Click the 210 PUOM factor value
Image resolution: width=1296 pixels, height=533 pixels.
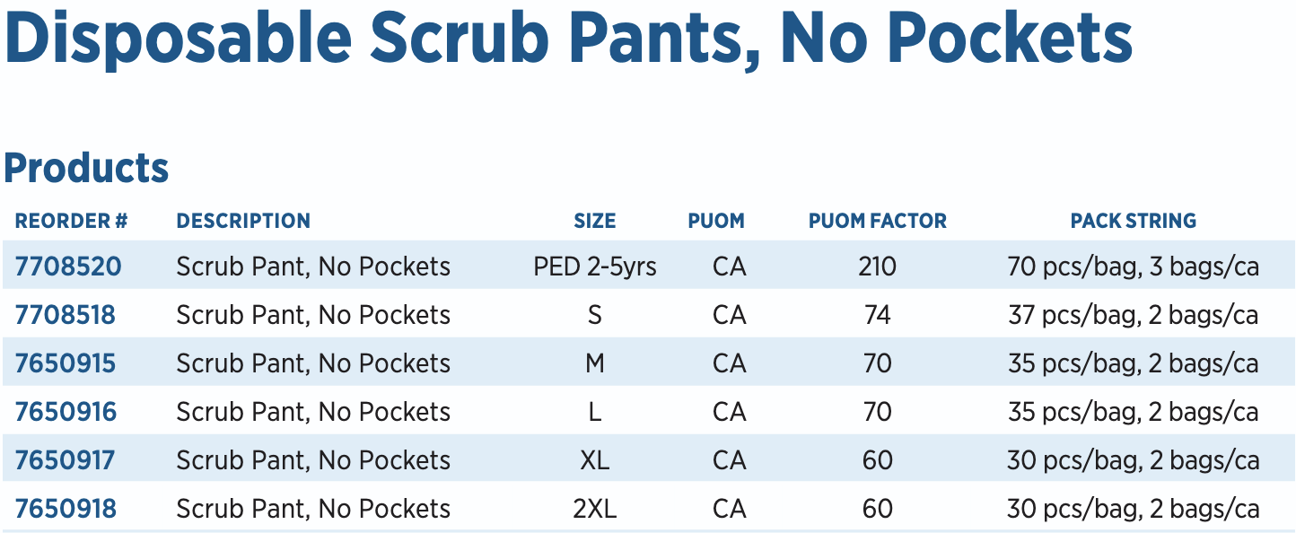(877, 266)
